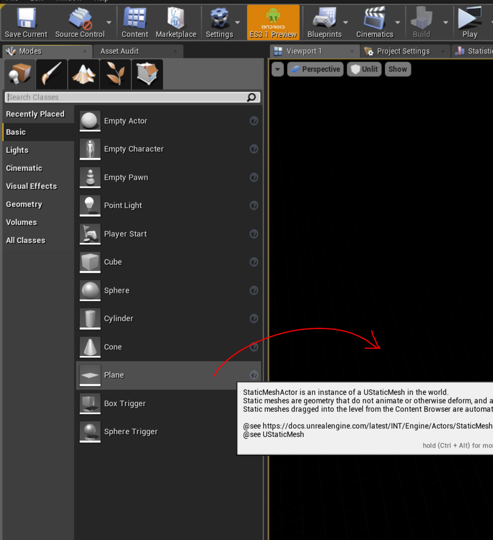Screen dimensions: 493x540
Task: Close the Viewport 1 tab
Action: [x=352, y=51]
